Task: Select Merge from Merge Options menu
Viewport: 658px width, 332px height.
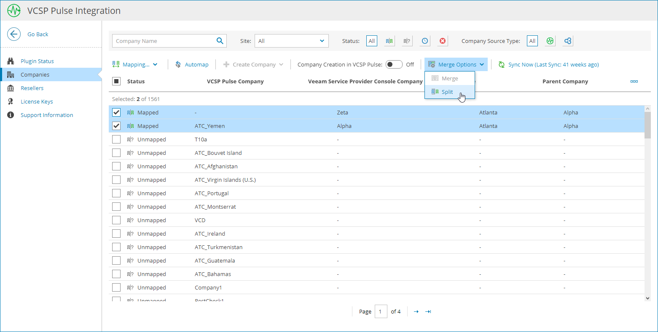Action: (450, 78)
